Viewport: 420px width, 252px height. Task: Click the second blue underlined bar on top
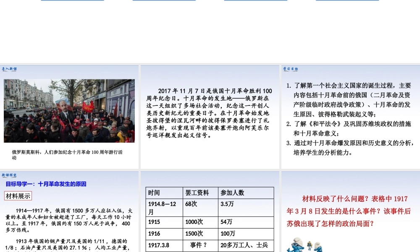point(164,1)
